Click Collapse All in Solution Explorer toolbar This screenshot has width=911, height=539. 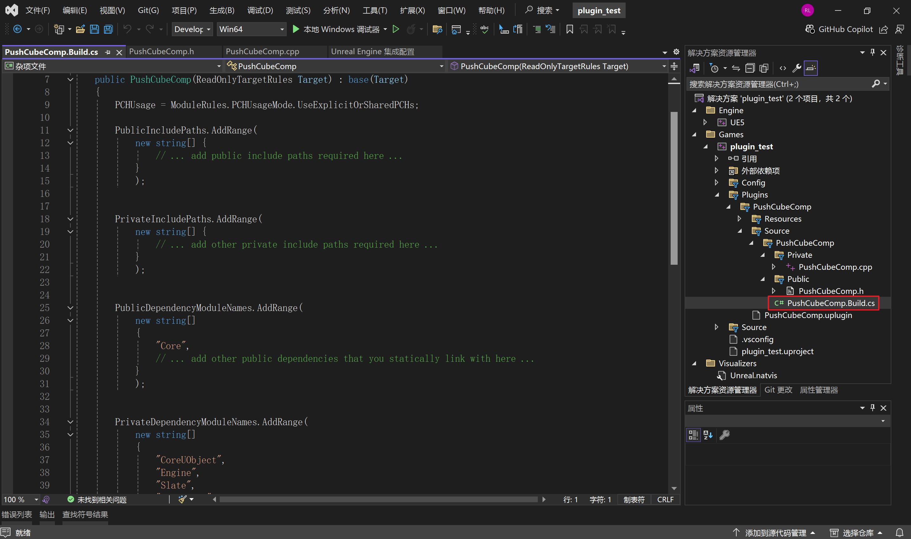tap(750, 68)
